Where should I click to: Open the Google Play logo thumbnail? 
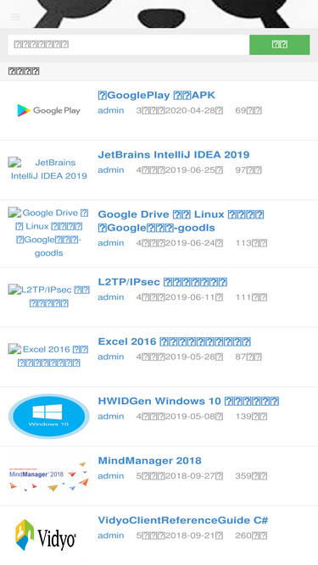click(48, 110)
